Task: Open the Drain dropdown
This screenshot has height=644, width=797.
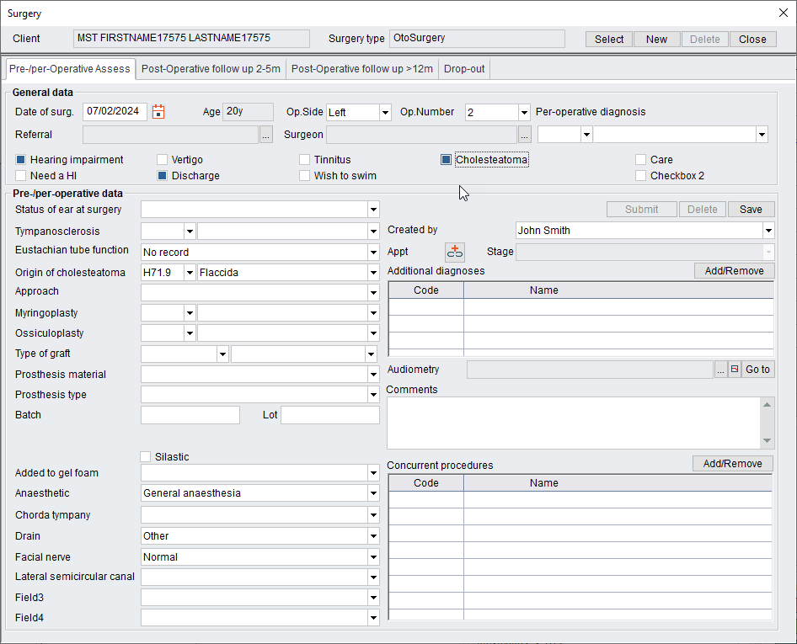Action: click(x=373, y=535)
